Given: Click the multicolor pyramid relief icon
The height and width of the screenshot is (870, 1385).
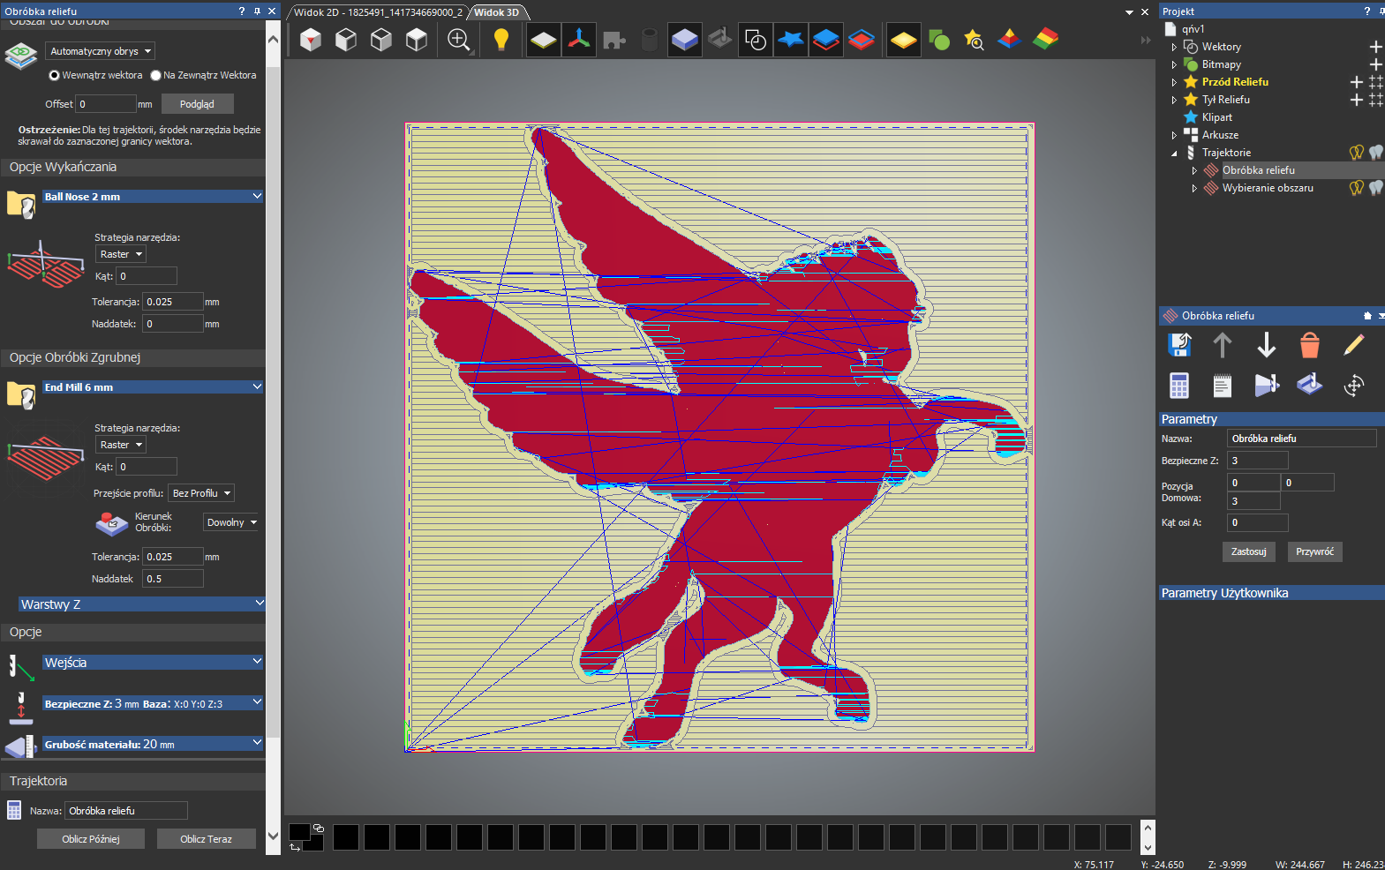Looking at the screenshot, I should point(1009,40).
